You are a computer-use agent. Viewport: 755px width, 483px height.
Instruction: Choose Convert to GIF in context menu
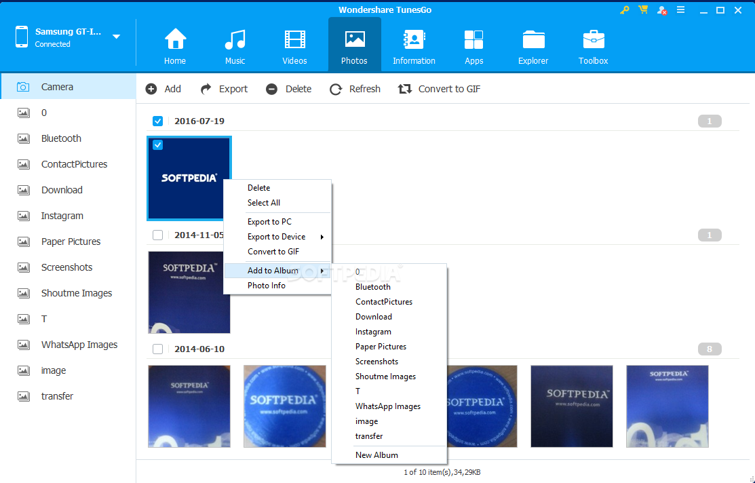(x=277, y=252)
